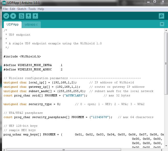The width and height of the screenshot is (168, 151).
Task: Click the "WPA/WPA2 passphrase" comment
Action: coord(23,113)
